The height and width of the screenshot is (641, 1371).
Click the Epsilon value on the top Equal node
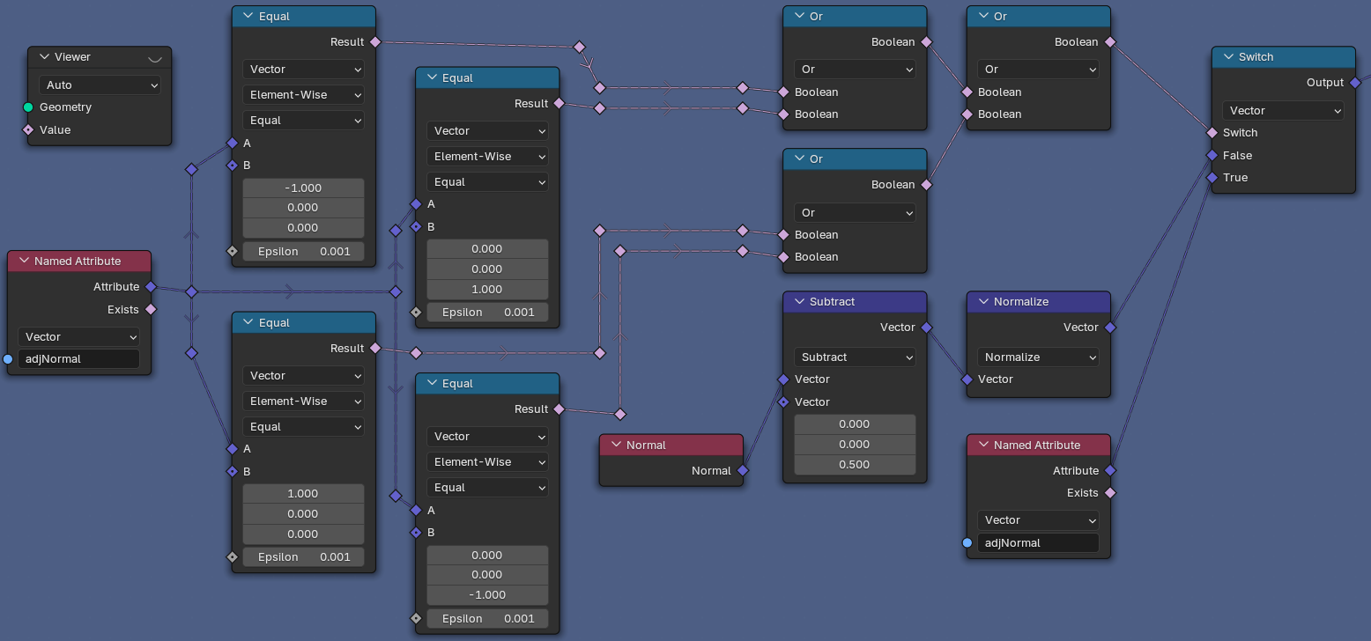coord(303,251)
